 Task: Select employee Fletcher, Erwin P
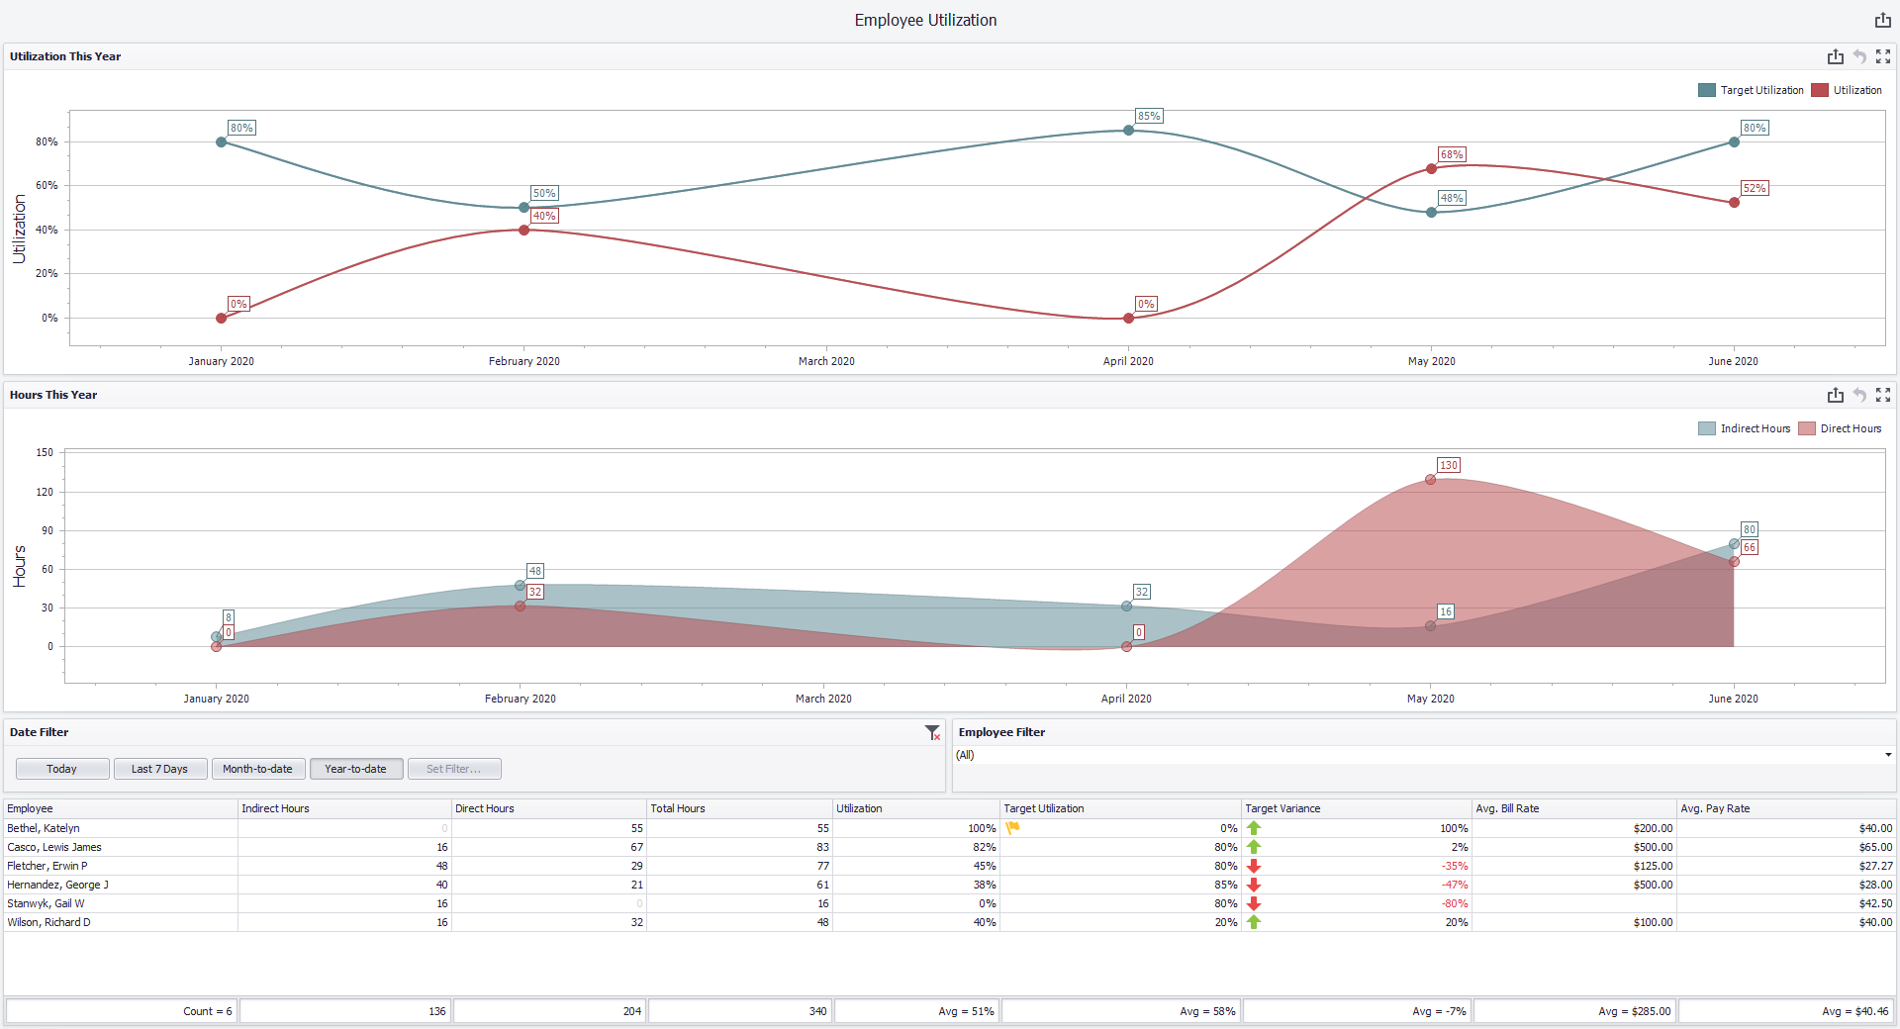click(x=47, y=866)
